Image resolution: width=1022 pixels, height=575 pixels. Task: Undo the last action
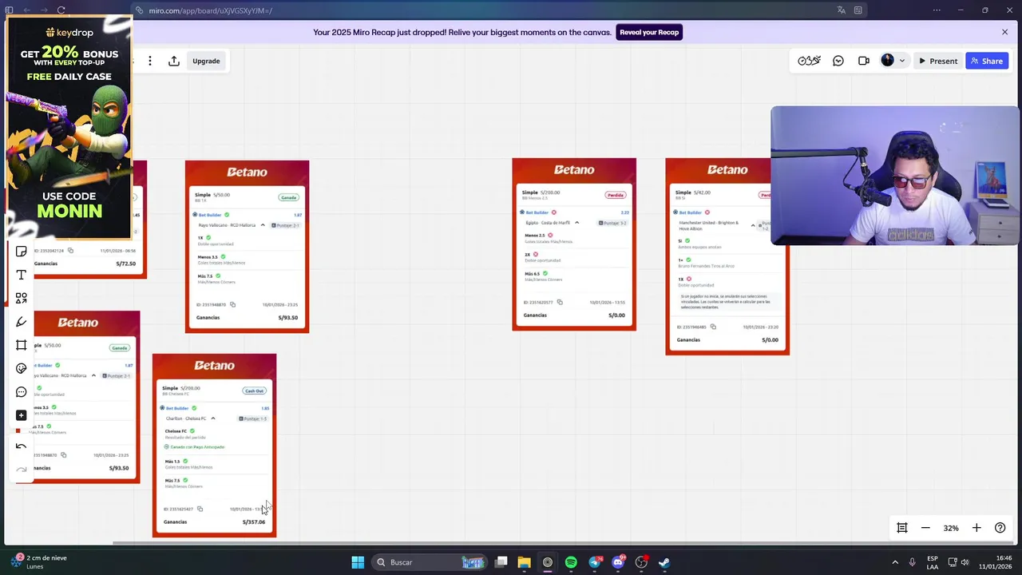coord(22,446)
